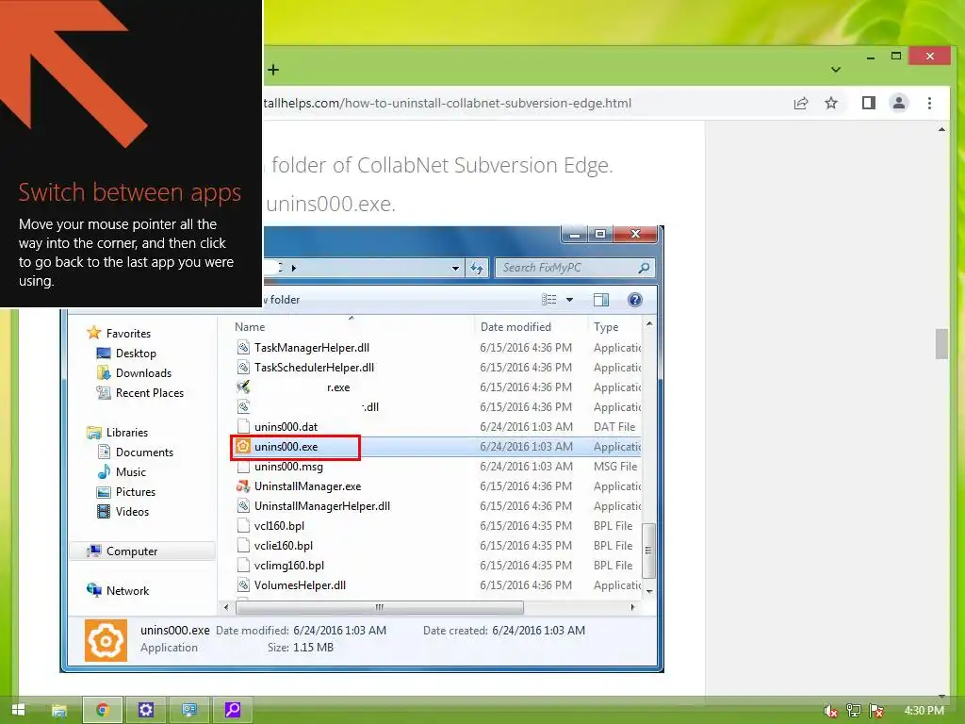Click the refresh arrows button in the pictured Explorer

pos(477,268)
